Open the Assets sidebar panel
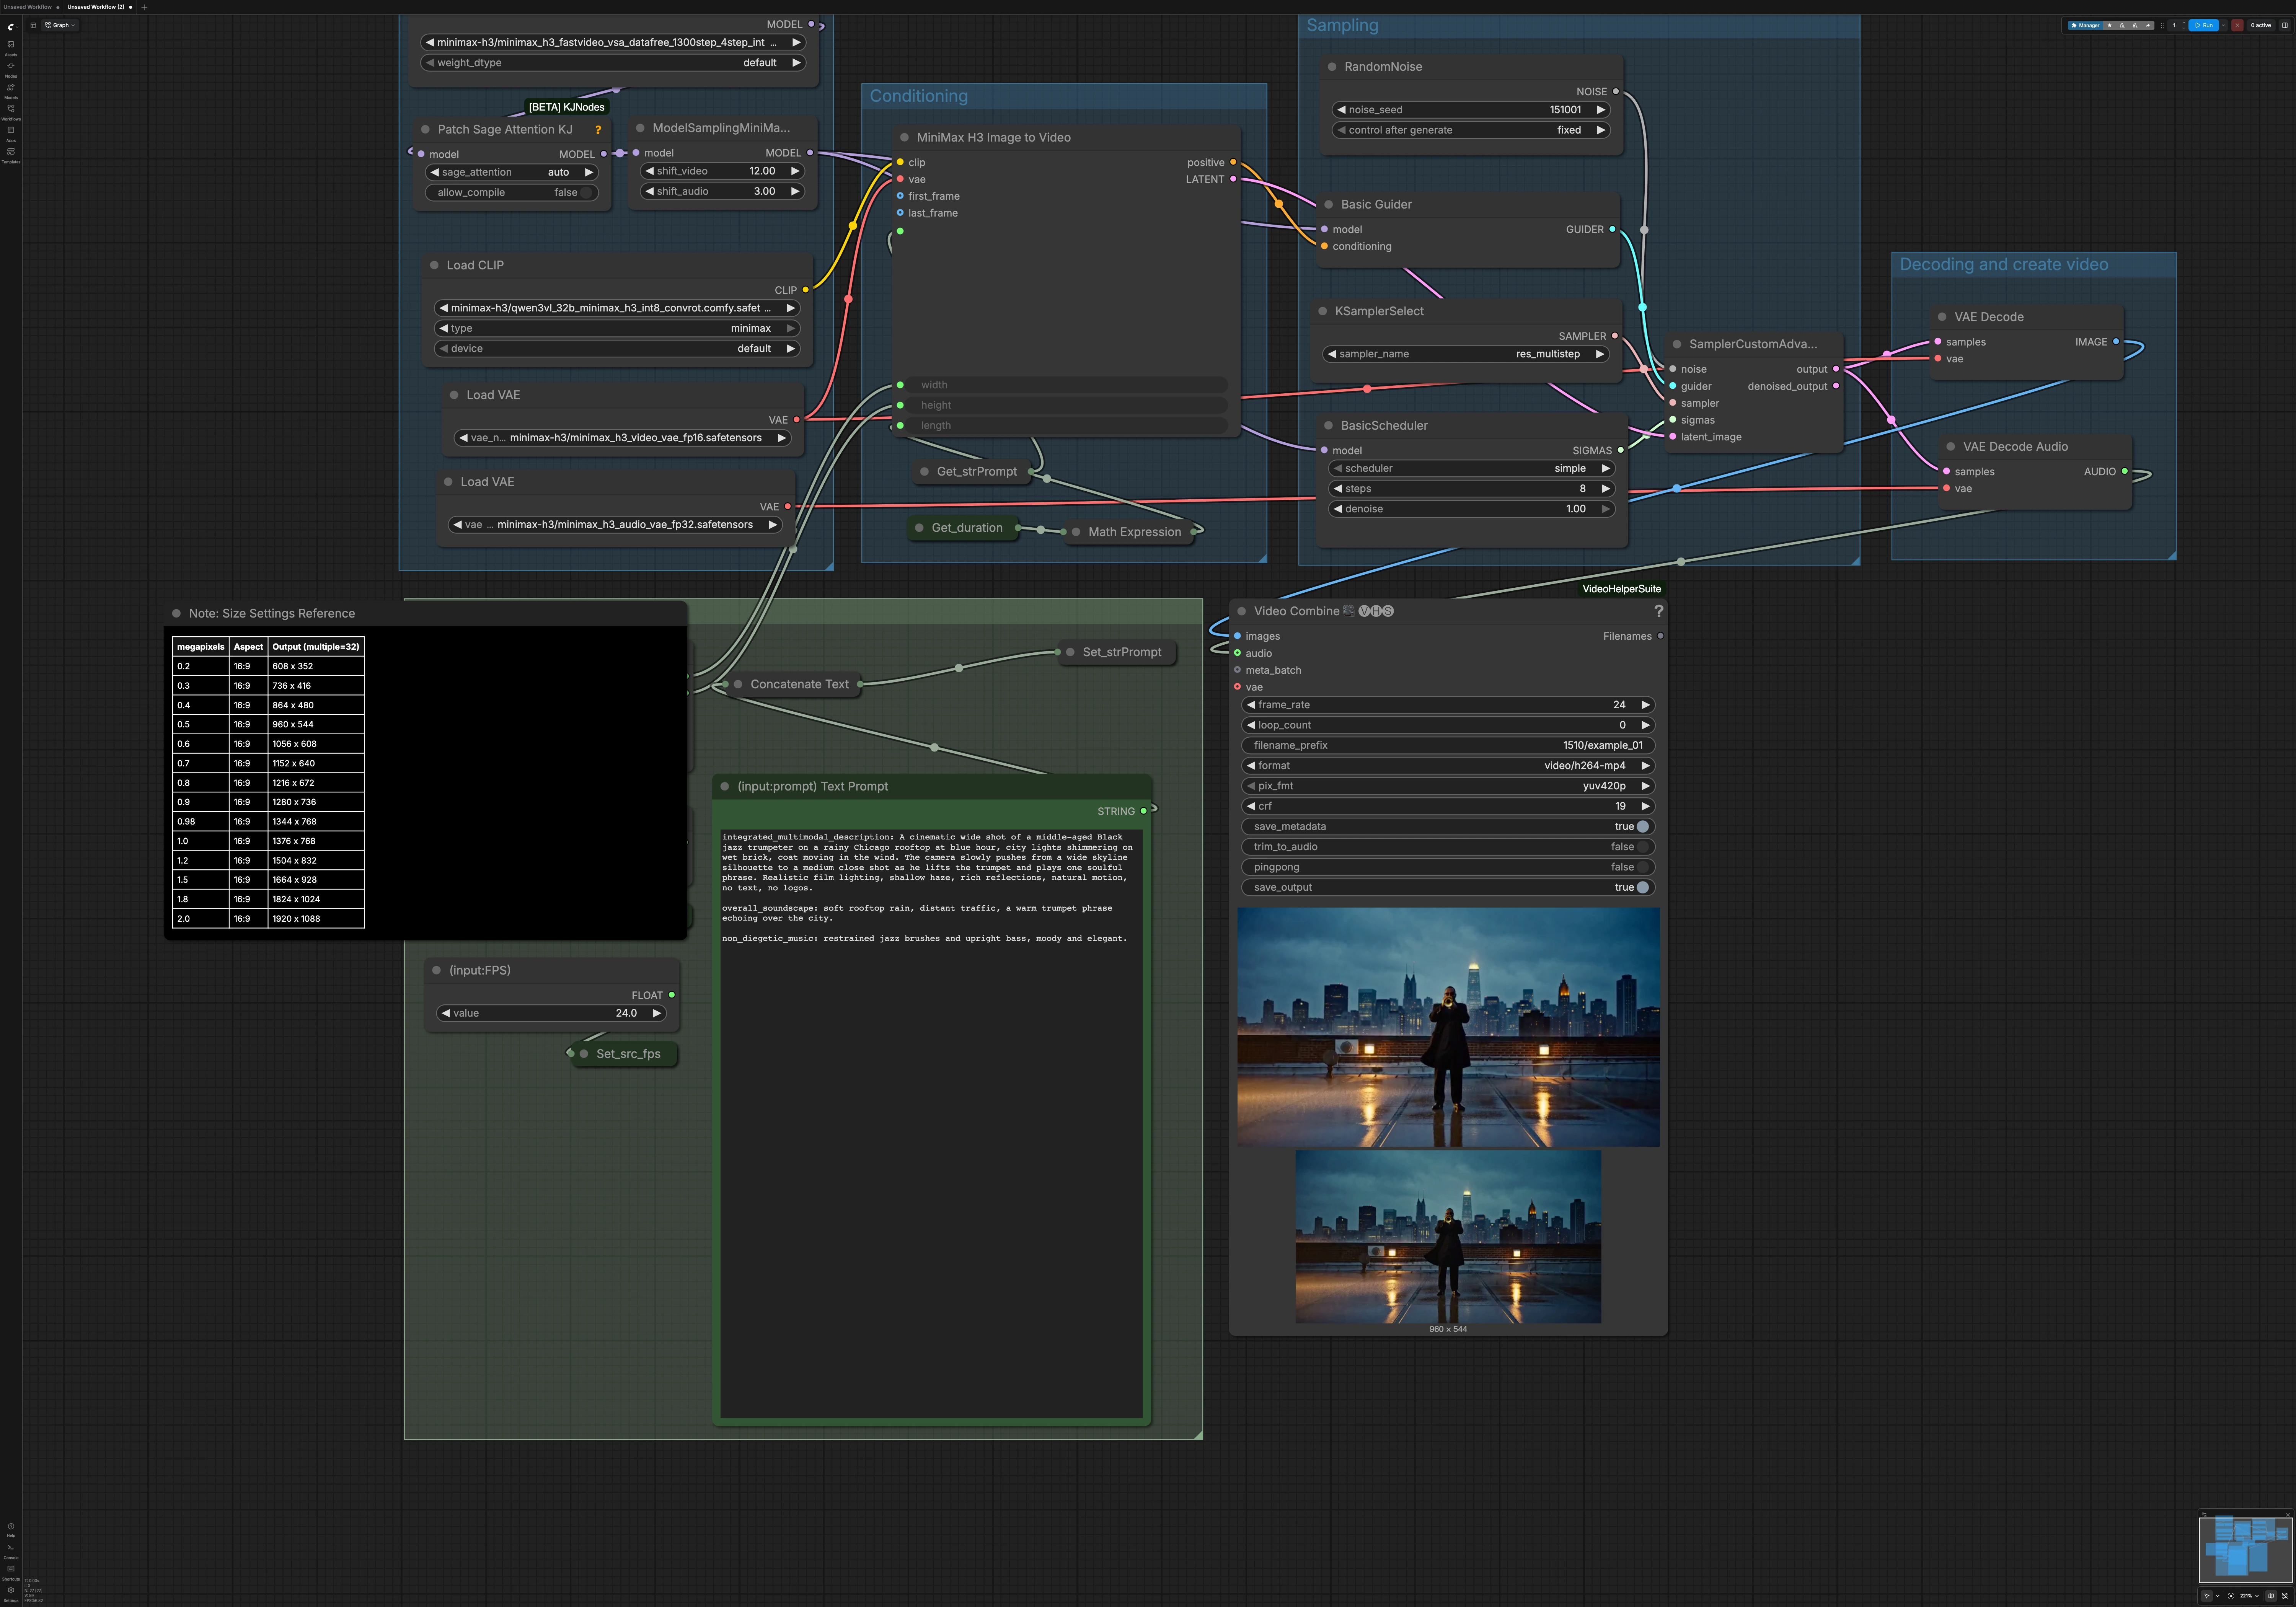The width and height of the screenshot is (2296, 1607). (x=11, y=47)
